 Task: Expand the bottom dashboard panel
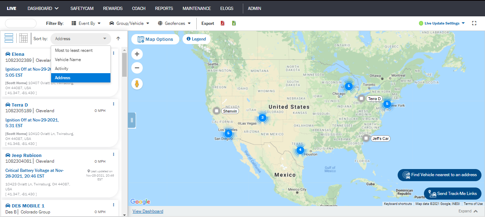tap(468, 211)
